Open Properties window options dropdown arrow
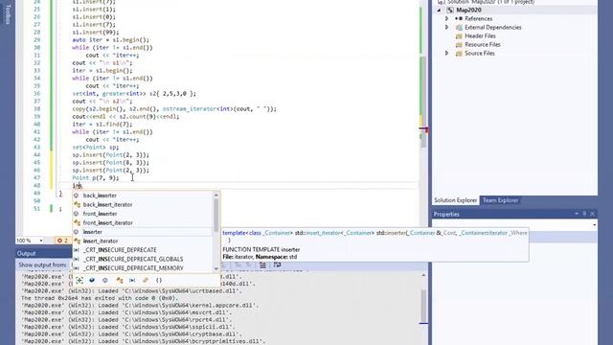This screenshot has width=613, height=345. pyautogui.click(x=577, y=214)
